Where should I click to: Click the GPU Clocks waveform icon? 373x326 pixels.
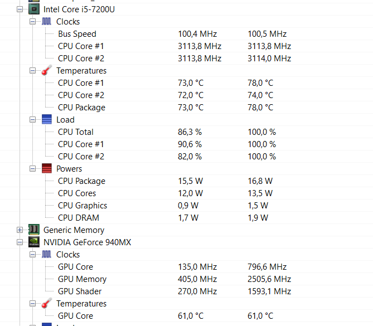pyautogui.click(x=47, y=255)
